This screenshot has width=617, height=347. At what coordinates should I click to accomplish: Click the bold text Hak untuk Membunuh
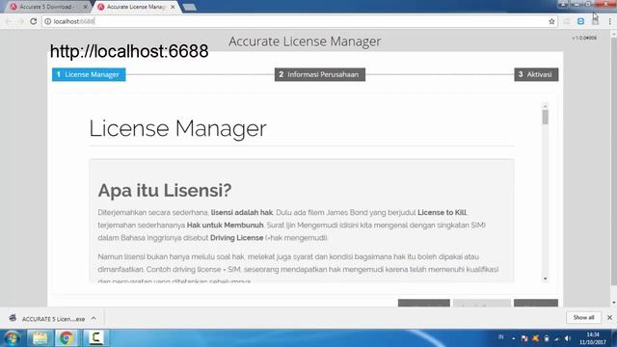(225, 226)
